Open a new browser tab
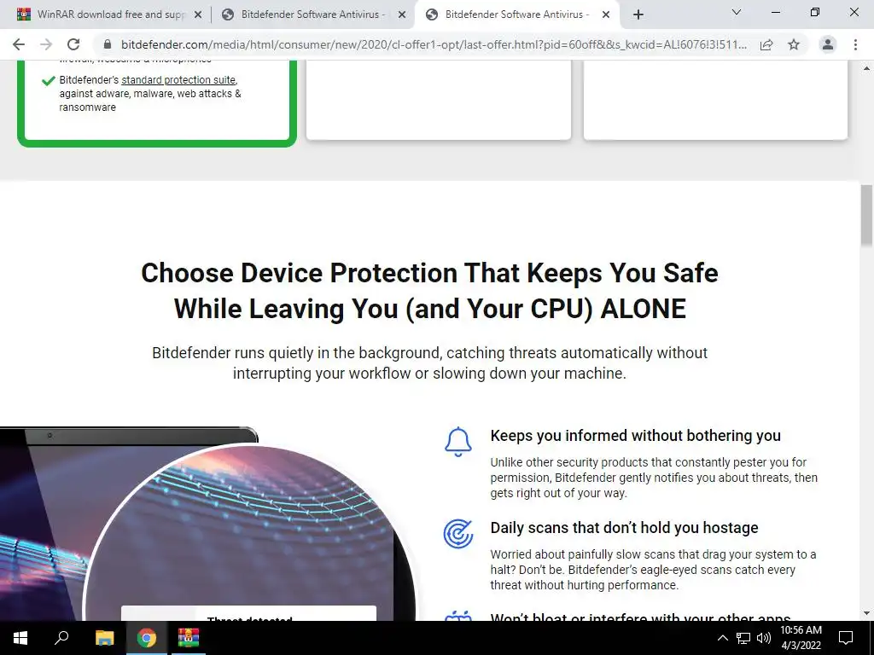 tap(638, 14)
